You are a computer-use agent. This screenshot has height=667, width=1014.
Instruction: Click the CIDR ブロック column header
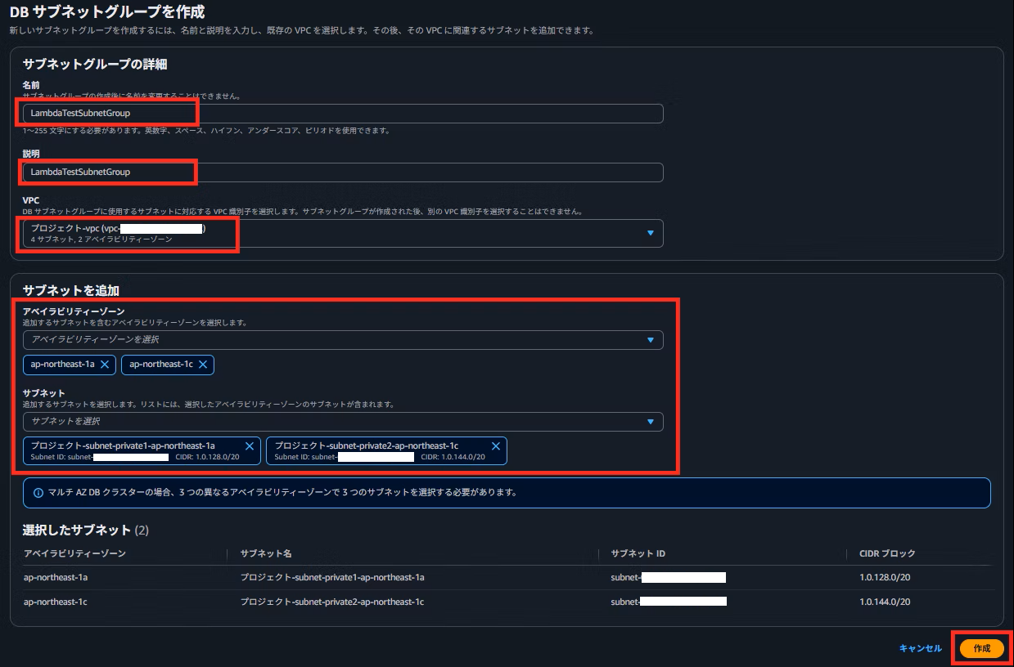(x=888, y=554)
